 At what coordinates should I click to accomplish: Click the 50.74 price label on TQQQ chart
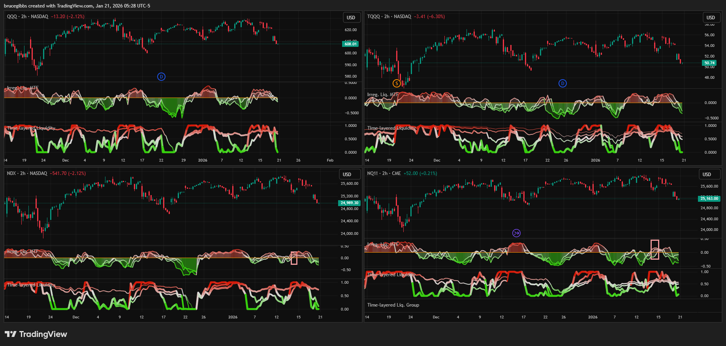(x=709, y=63)
